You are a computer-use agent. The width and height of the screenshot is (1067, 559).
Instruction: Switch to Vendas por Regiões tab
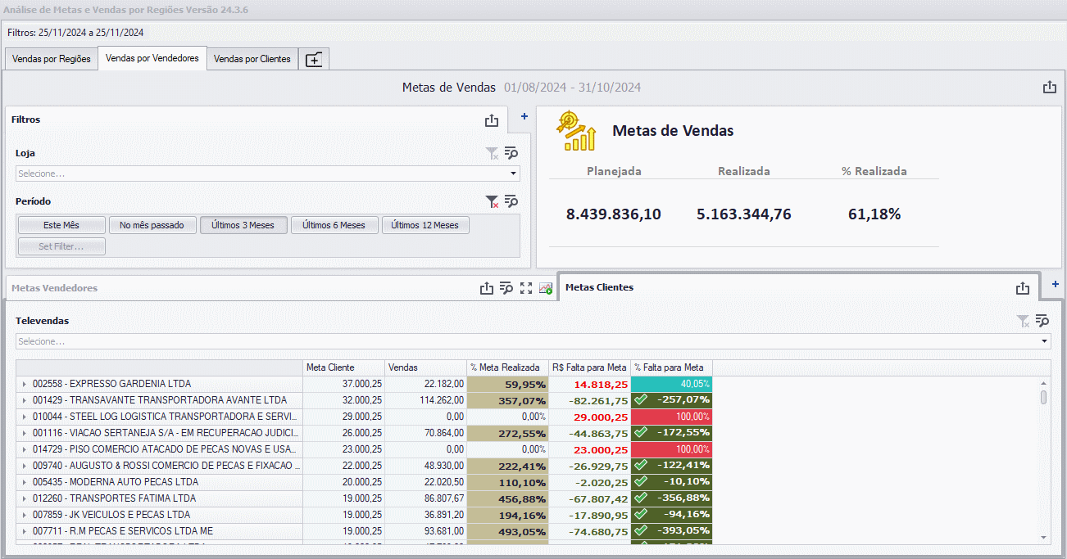pyautogui.click(x=52, y=59)
